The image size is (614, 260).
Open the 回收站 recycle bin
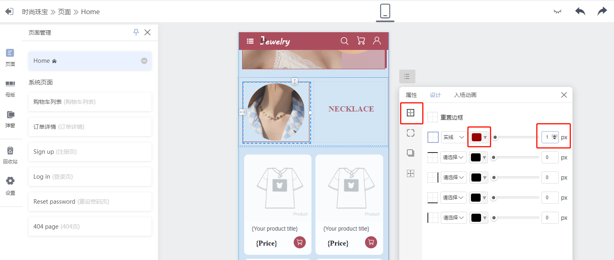click(x=10, y=155)
